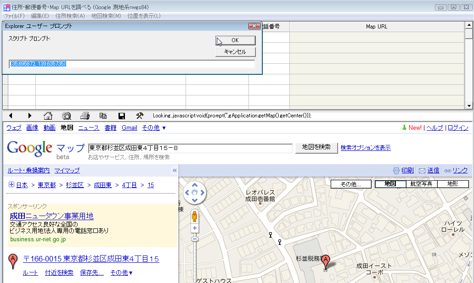Image resolution: width=474 pixels, height=283 pixels.
Task: Copy with the duplicate pages toolbar icon
Action: pos(103,116)
